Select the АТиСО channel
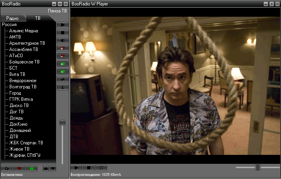281x179 pixels. [x=16, y=56]
